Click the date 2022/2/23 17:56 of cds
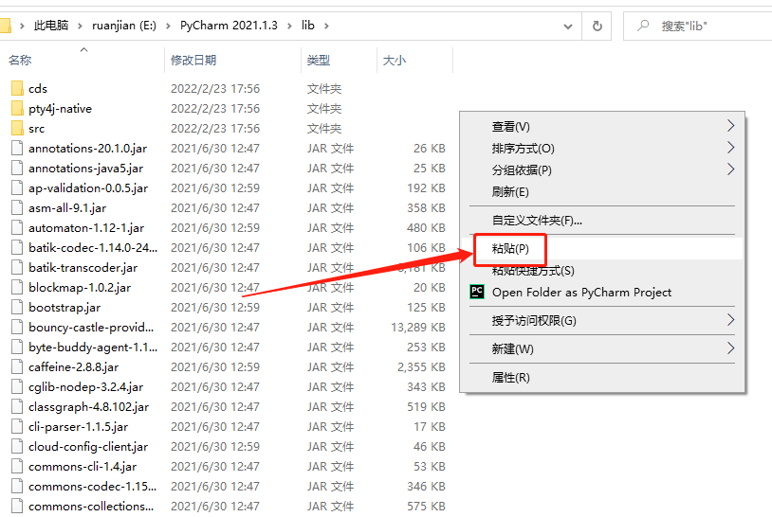This screenshot has height=517, width=772. click(x=215, y=88)
